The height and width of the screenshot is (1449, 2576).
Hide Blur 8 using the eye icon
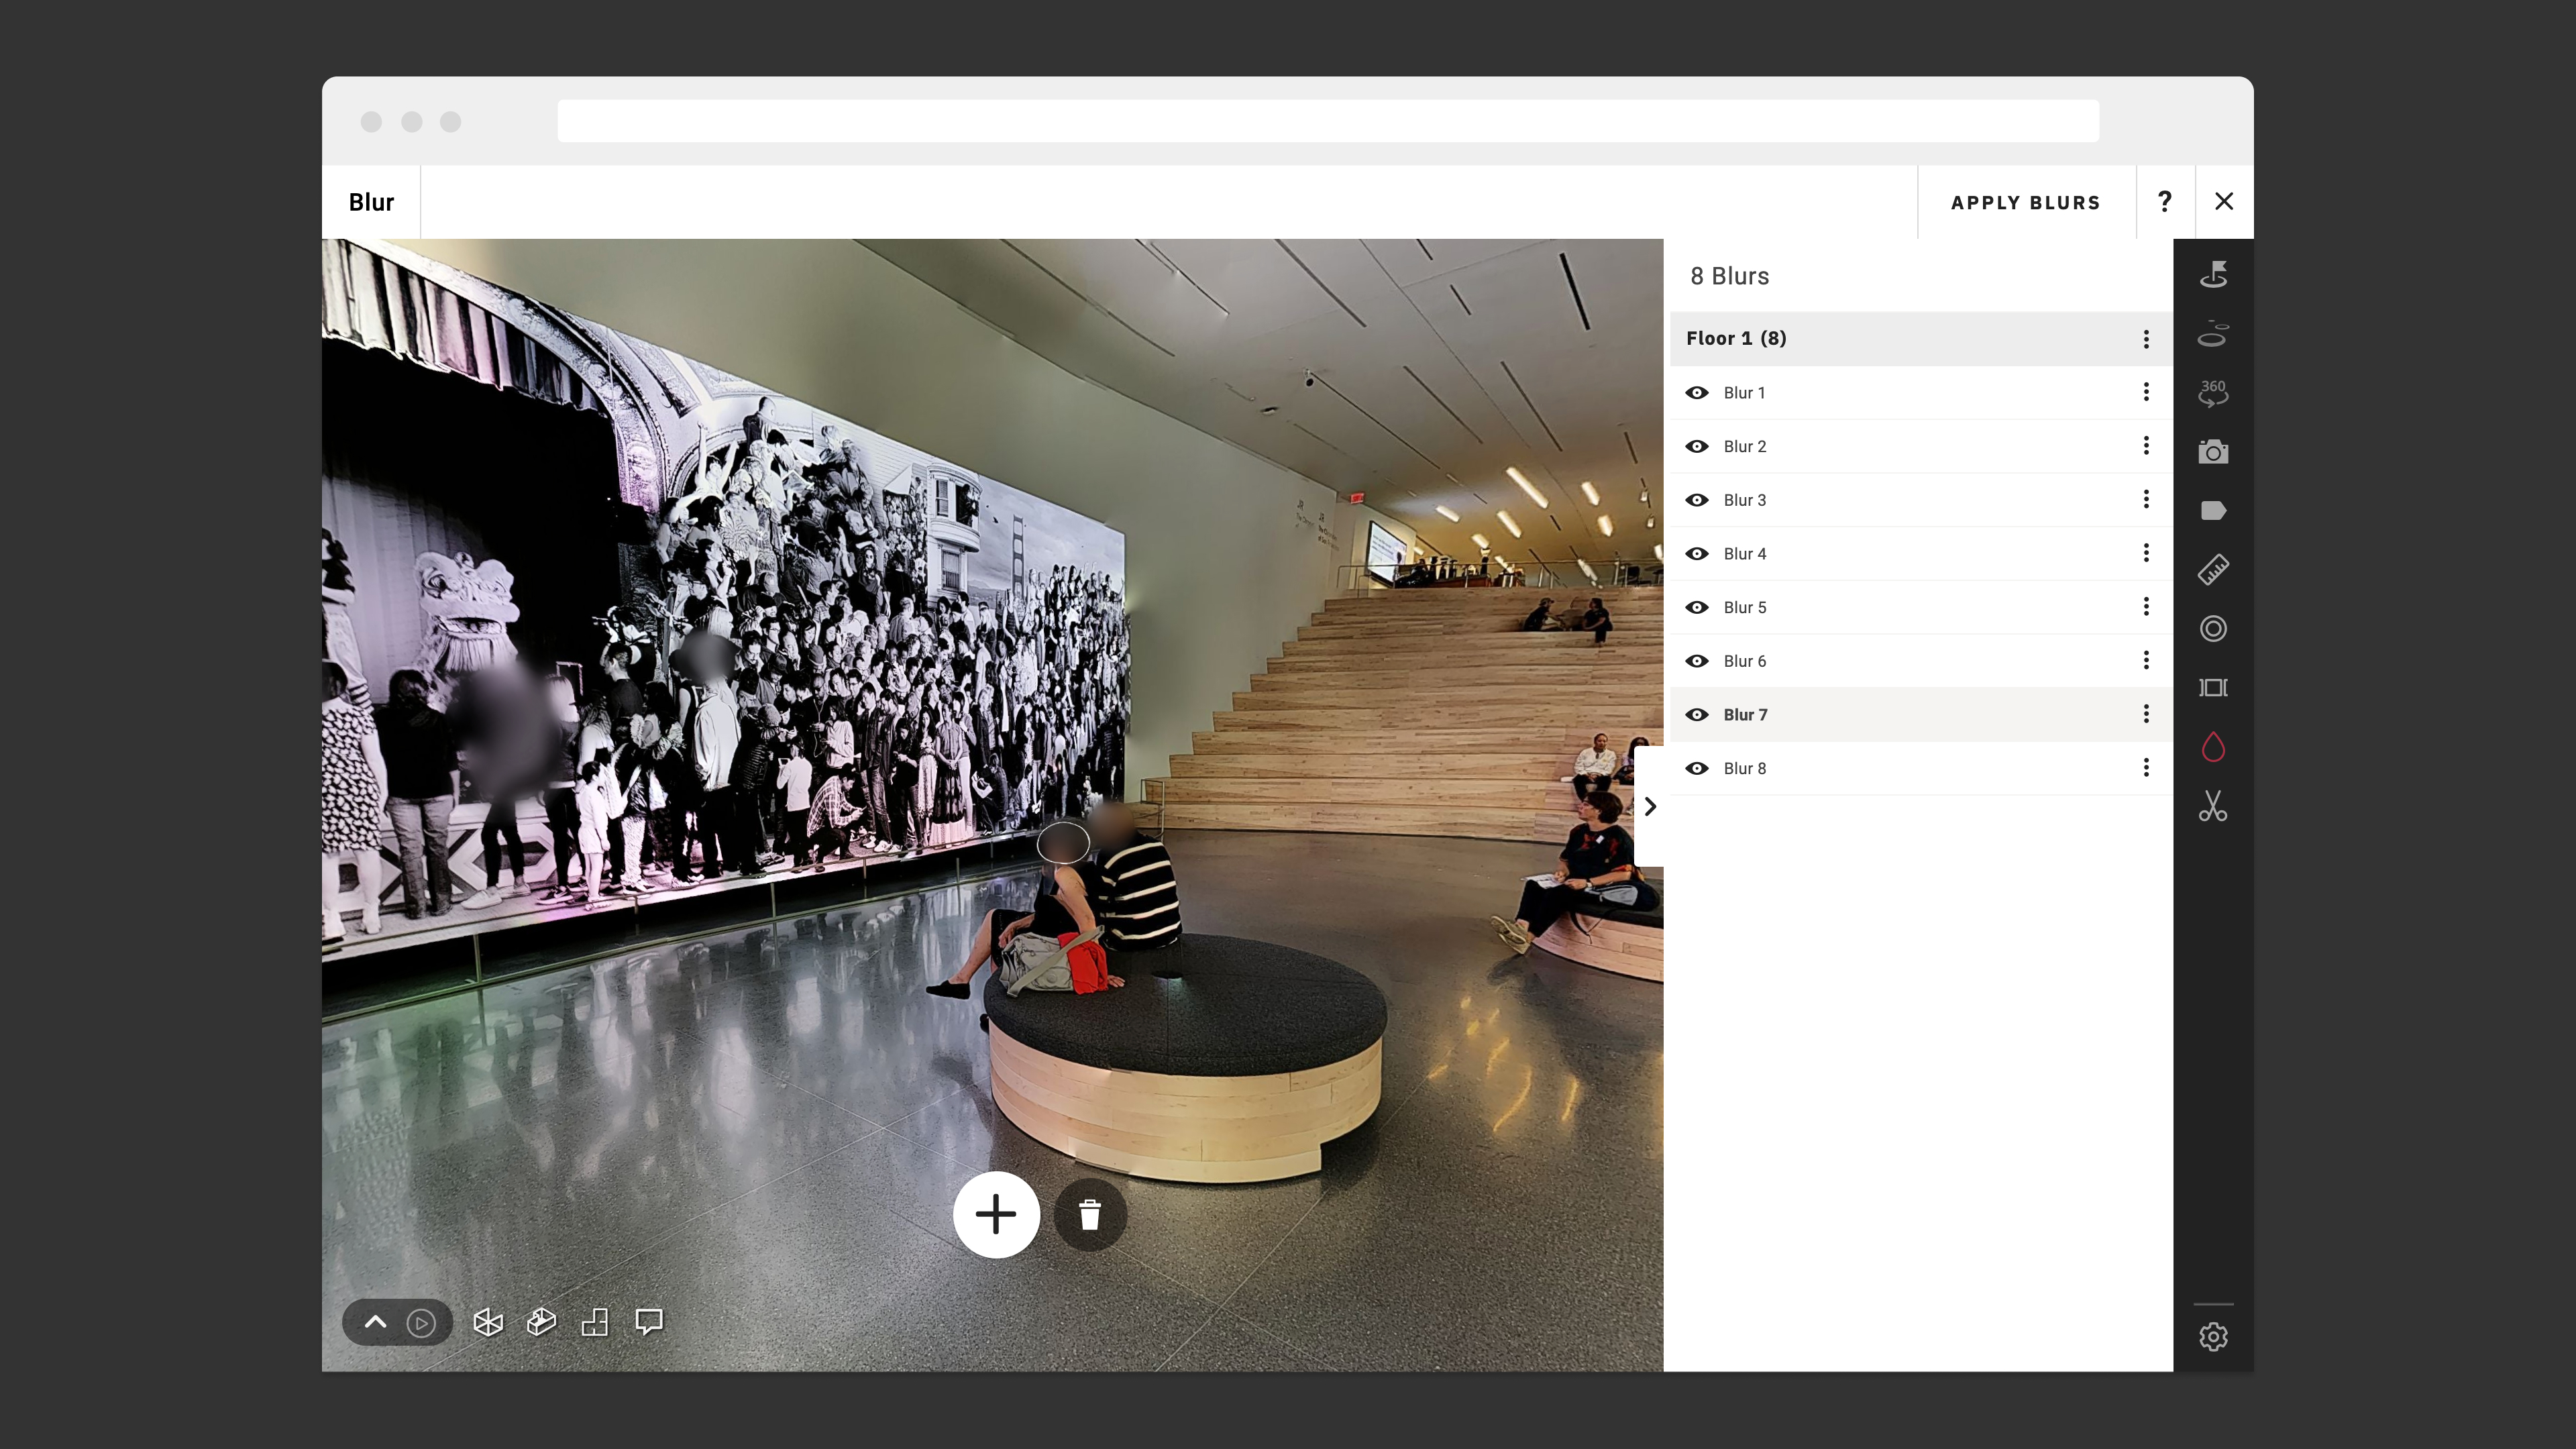[1697, 769]
